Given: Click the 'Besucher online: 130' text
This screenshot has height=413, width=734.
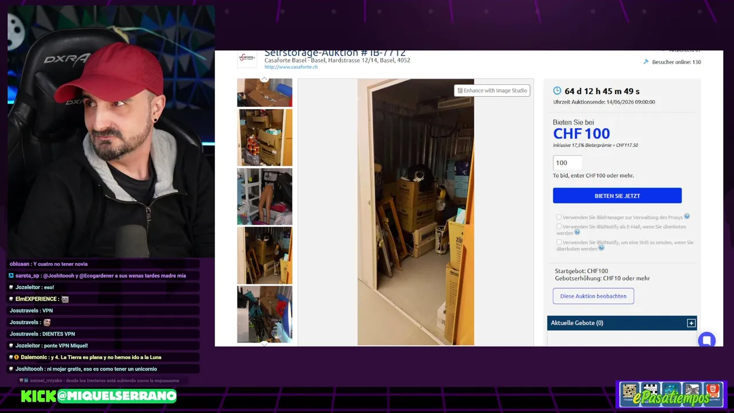Looking at the screenshot, I should 676,62.
